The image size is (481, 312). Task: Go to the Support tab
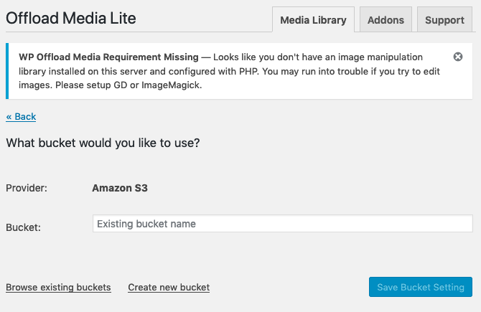click(x=444, y=20)
